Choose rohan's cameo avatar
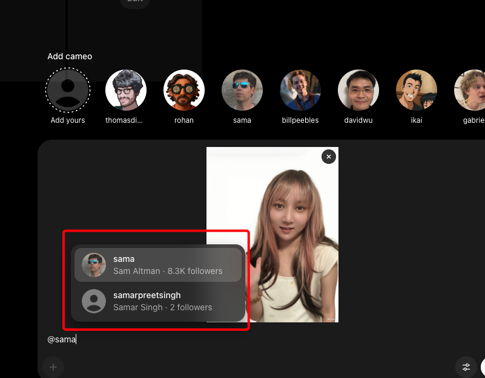The width and height of the screenshot is (485, 378). point(184,90)
